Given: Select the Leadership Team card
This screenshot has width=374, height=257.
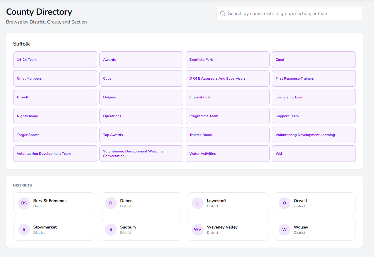Looking at the screenshot, I should coord(314,97).
